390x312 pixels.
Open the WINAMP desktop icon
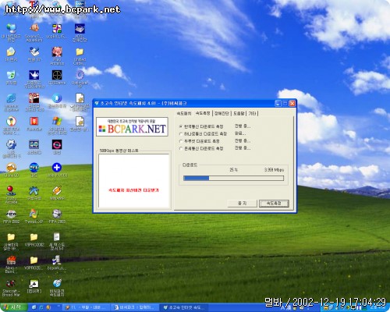(x=57, y=193)
